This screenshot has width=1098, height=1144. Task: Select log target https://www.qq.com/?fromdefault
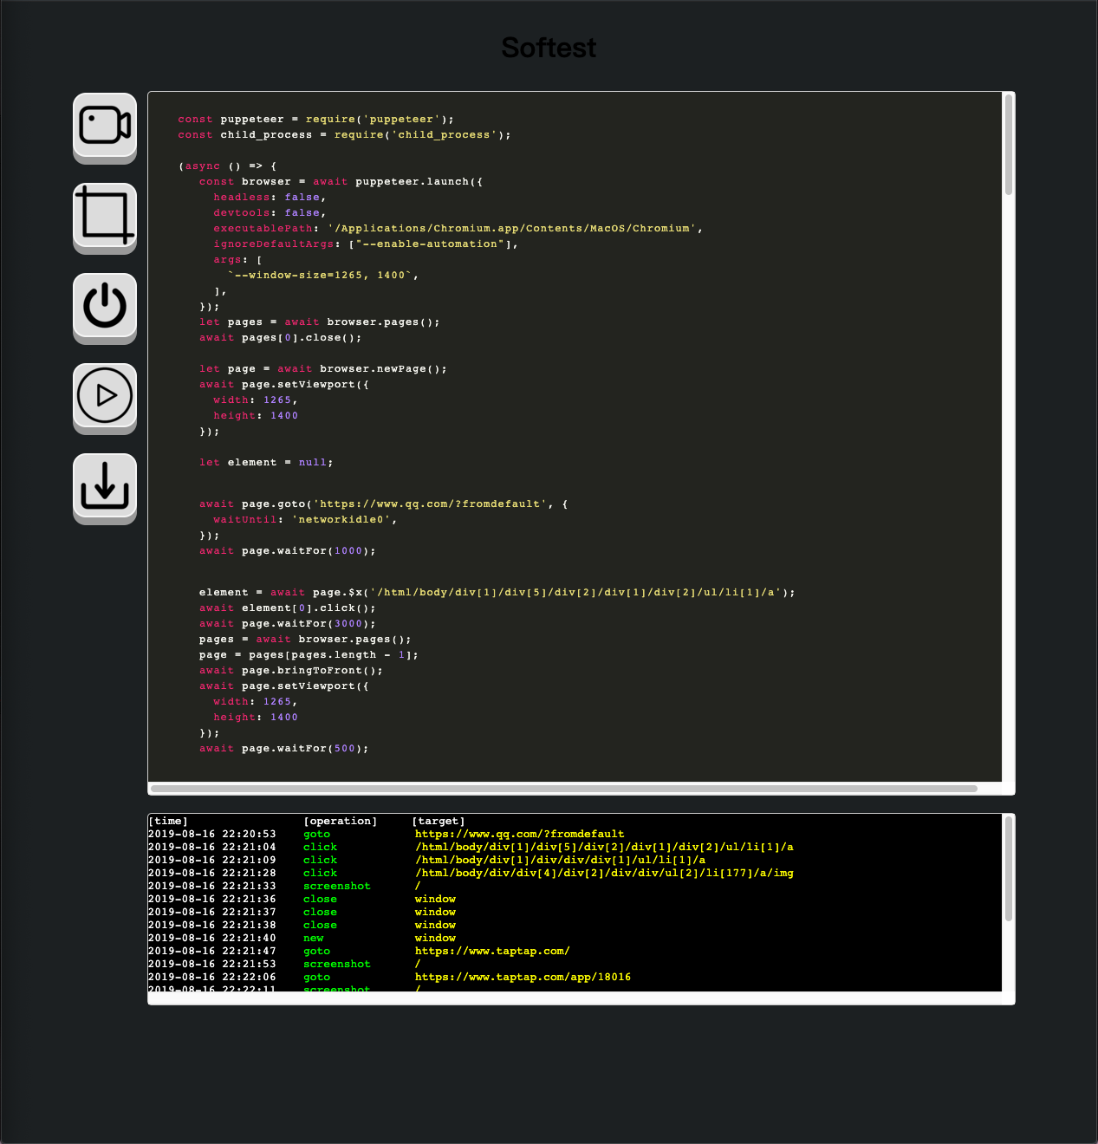click(519, 834)
